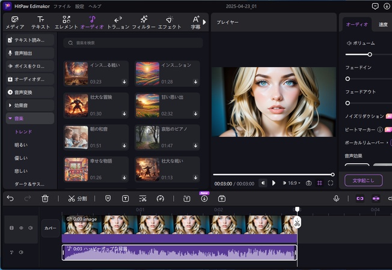This screenshot has width=392, height=270.
Task: Click the カバー cover button
Action: pyautogui.click(x=51, y=228)
